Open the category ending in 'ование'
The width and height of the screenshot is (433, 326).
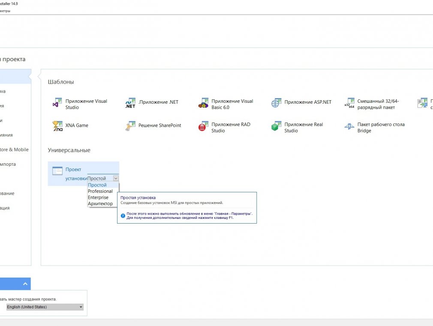(7, 194)
